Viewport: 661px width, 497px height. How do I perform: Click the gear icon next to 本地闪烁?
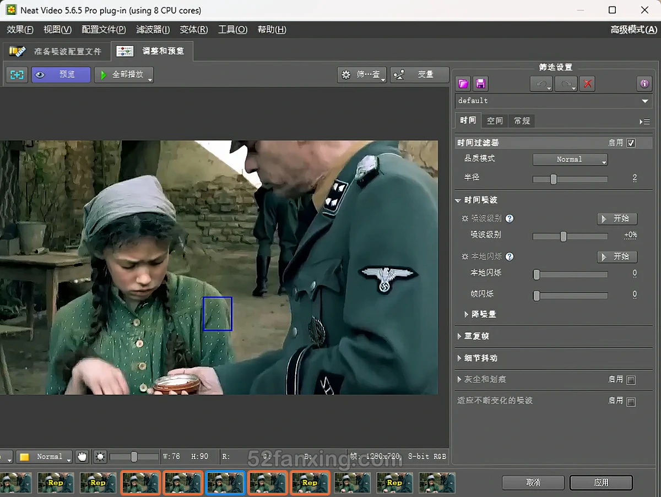point(465,256)
